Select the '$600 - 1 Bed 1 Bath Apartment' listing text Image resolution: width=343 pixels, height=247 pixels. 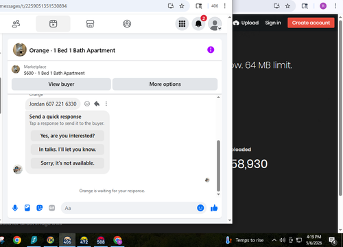[x=54, y=73]
